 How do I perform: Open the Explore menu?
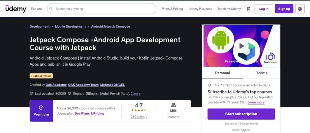36,9
